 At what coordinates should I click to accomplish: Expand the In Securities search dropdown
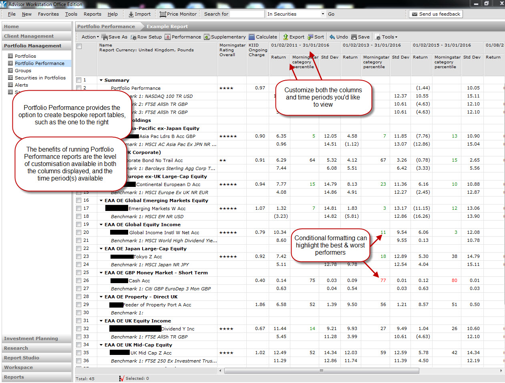pyautogui.click(x=323, y=14)
